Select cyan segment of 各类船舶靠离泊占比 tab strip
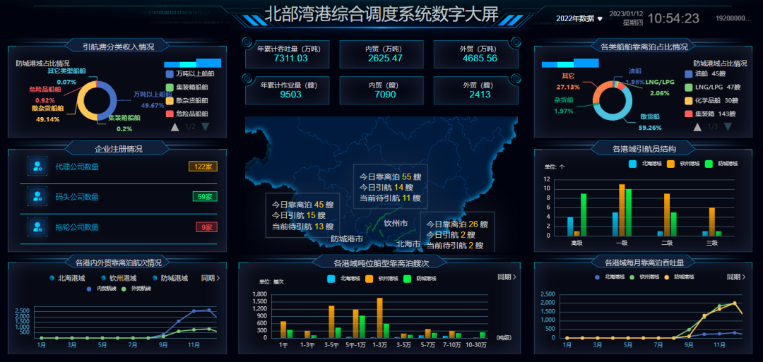 pos(565,65)
